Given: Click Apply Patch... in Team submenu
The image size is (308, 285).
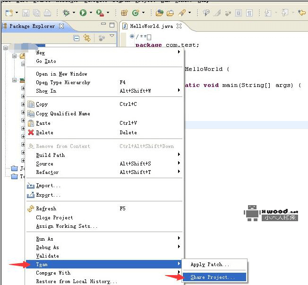Looking at the screenshot, I should click(214, 264).
